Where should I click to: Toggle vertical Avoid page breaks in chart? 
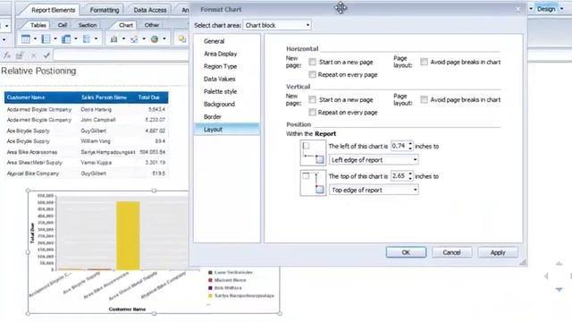click(424, 99)
